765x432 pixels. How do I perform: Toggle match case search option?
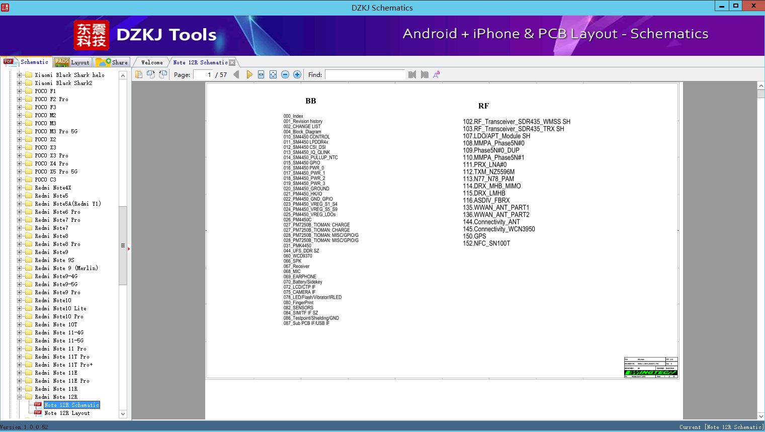pyautogui.click(x=437, y=74)
